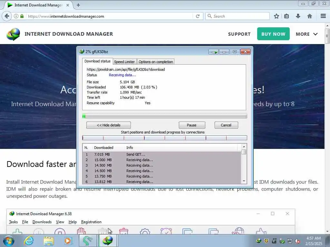The height and width of the screenshot is (247, 330).
Task: Open a new tab with plus button
Action: tap(78, 5)
